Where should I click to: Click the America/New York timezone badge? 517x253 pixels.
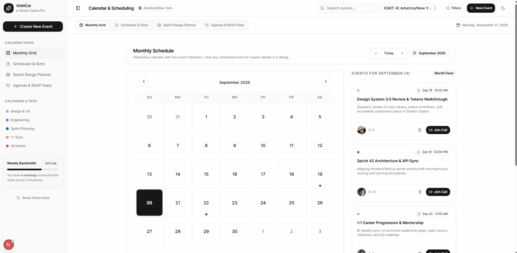pos(155,8)
